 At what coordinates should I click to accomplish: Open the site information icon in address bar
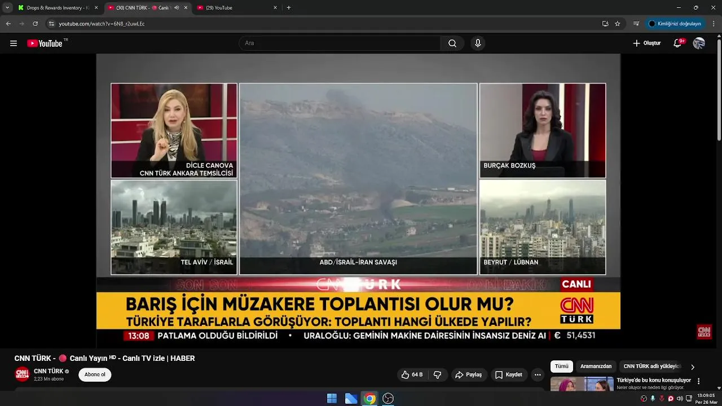pyautogui.click(x=51, y=24)
